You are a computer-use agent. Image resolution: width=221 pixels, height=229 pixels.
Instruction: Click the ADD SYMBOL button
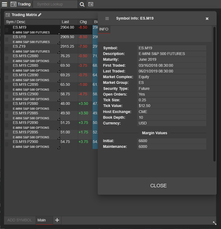[x=20, y=220]
